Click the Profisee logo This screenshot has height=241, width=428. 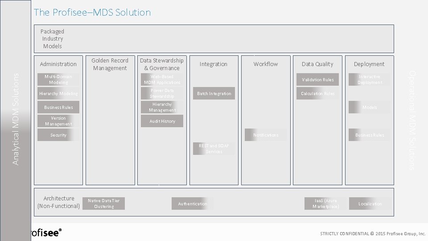click(x=46, y=233)
